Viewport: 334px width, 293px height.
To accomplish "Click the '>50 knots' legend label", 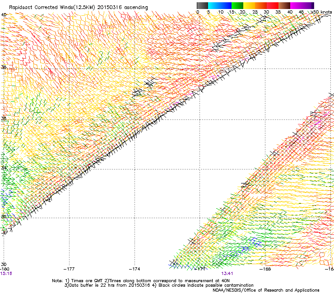I will pyautogui.click(x=321, y=12).
